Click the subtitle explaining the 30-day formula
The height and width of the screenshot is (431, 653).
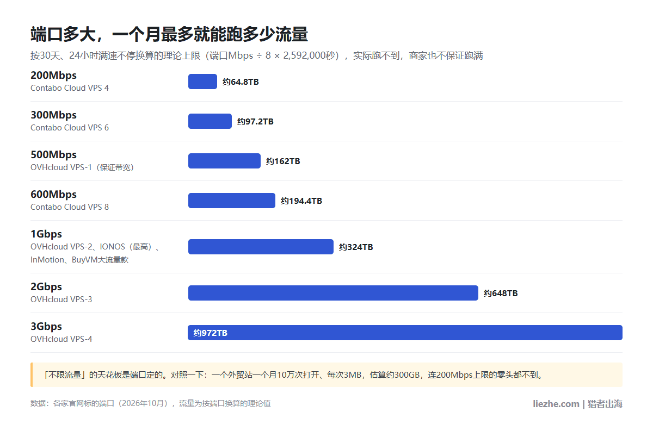point(257,55)
